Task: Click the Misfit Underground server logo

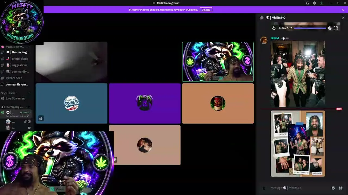Action: (x=22, y=22)
